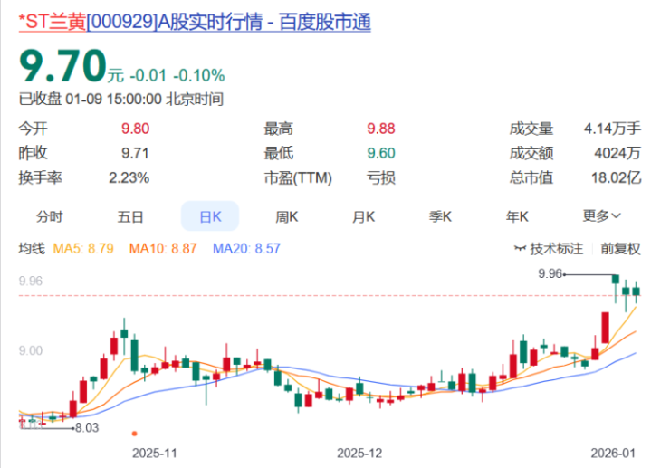
Task: Click the price change -0.01
Action: click(x=148, y=75)
